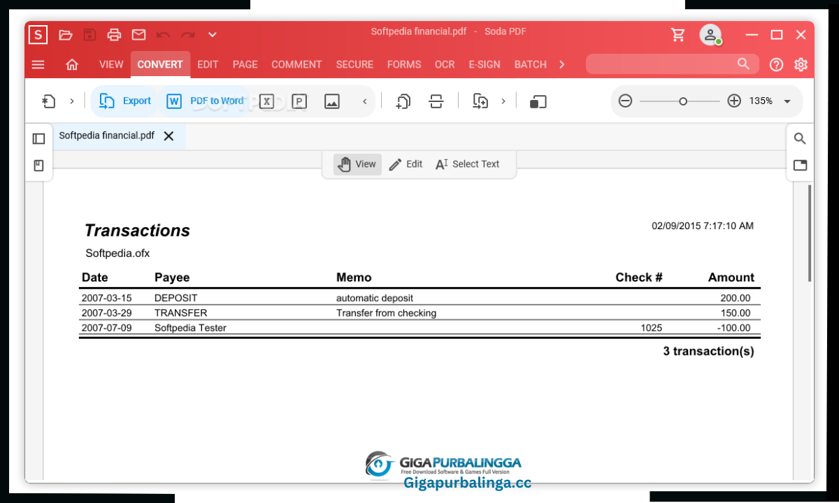Click the merge files icon
This screenshot has height=503, width=839.
click(x=403, y=101)
